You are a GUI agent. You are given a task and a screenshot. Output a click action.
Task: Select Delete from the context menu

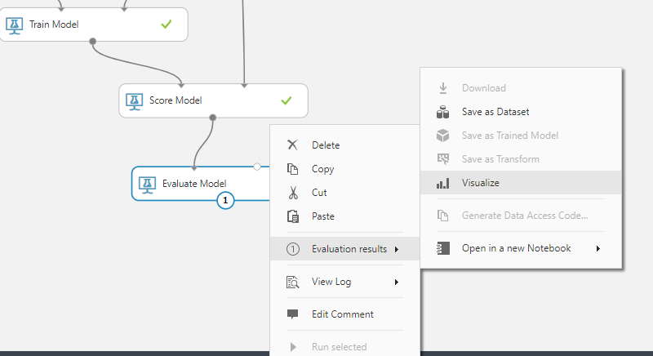point(344,145)
